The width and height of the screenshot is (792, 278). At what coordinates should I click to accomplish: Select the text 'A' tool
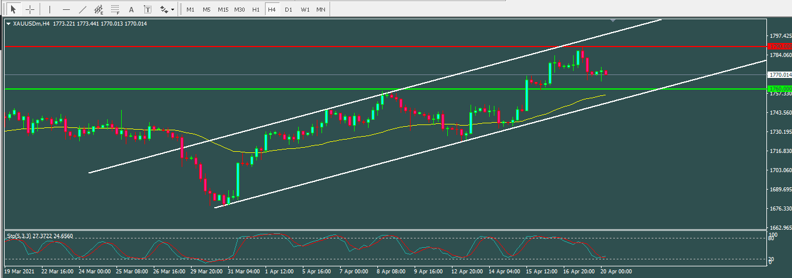tap(131, 9)
